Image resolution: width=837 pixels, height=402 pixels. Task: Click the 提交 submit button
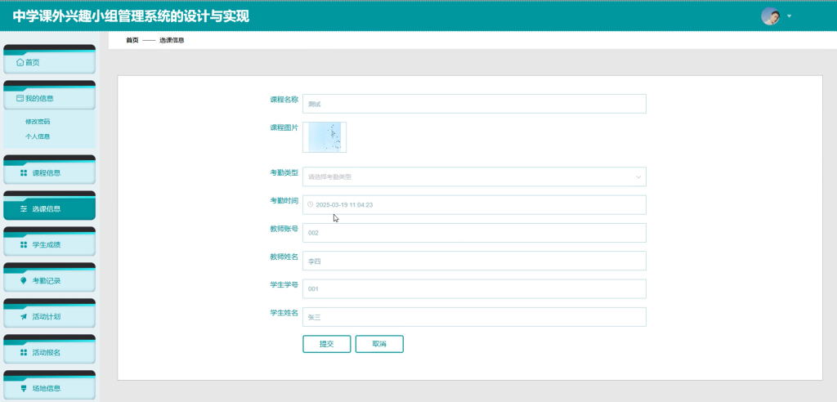coord(327,344)
